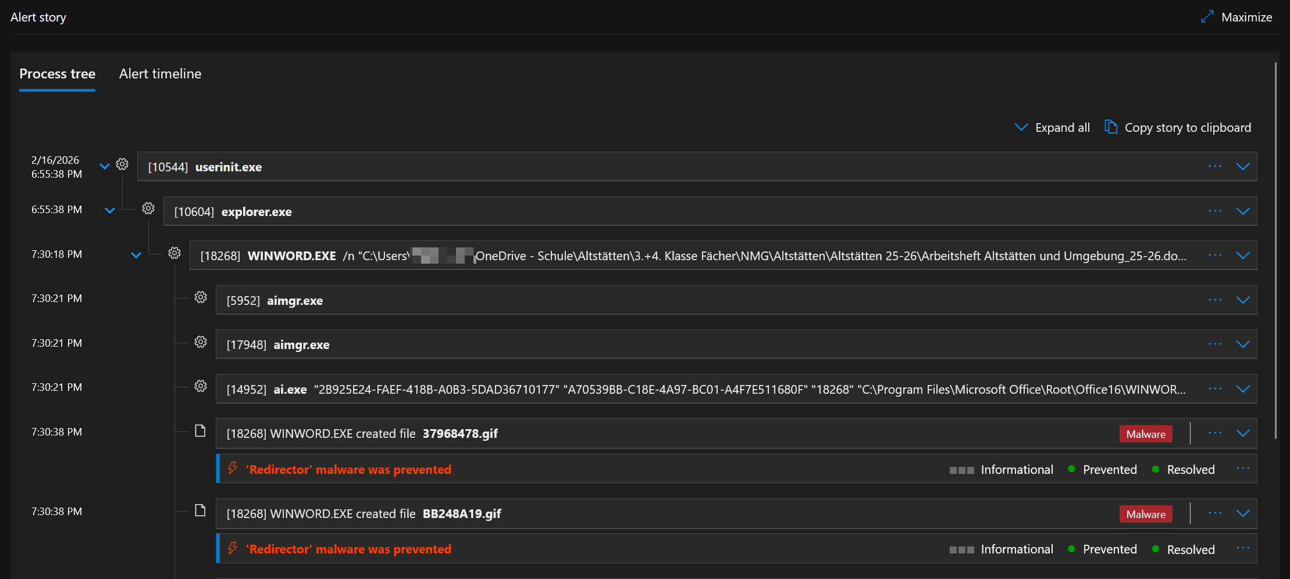Click the process gear icon for WINWORD.EXE
Screen dimensions: 1290x579
[174, 253]
